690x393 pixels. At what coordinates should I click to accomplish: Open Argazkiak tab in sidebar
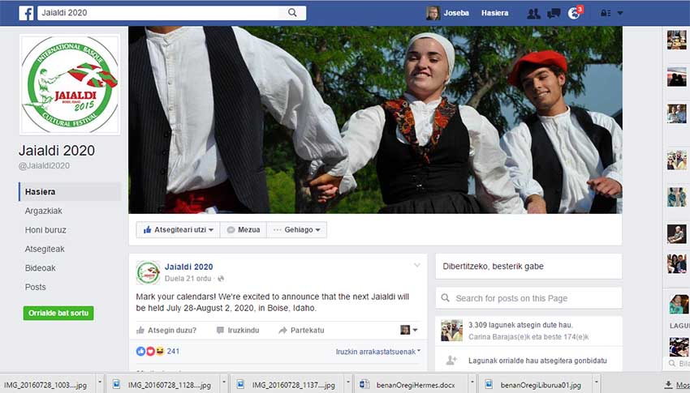coord(44,211)
